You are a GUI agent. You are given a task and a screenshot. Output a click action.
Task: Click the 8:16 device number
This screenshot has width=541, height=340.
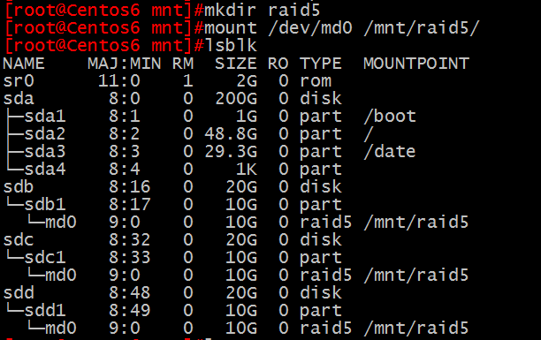point(130,186)
